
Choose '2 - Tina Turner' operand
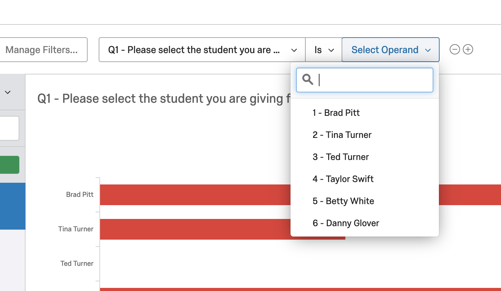(342, 135)
